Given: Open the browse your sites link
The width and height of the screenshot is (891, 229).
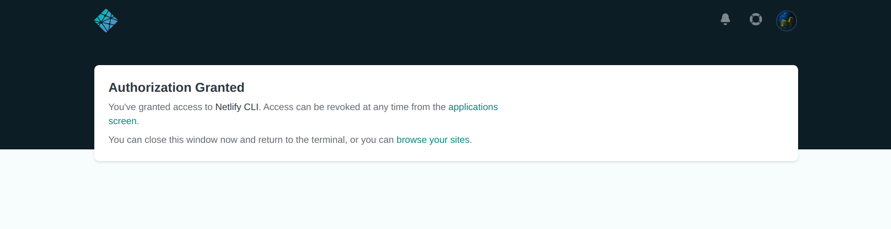Looking at the screenshot, I should (433, 140).
